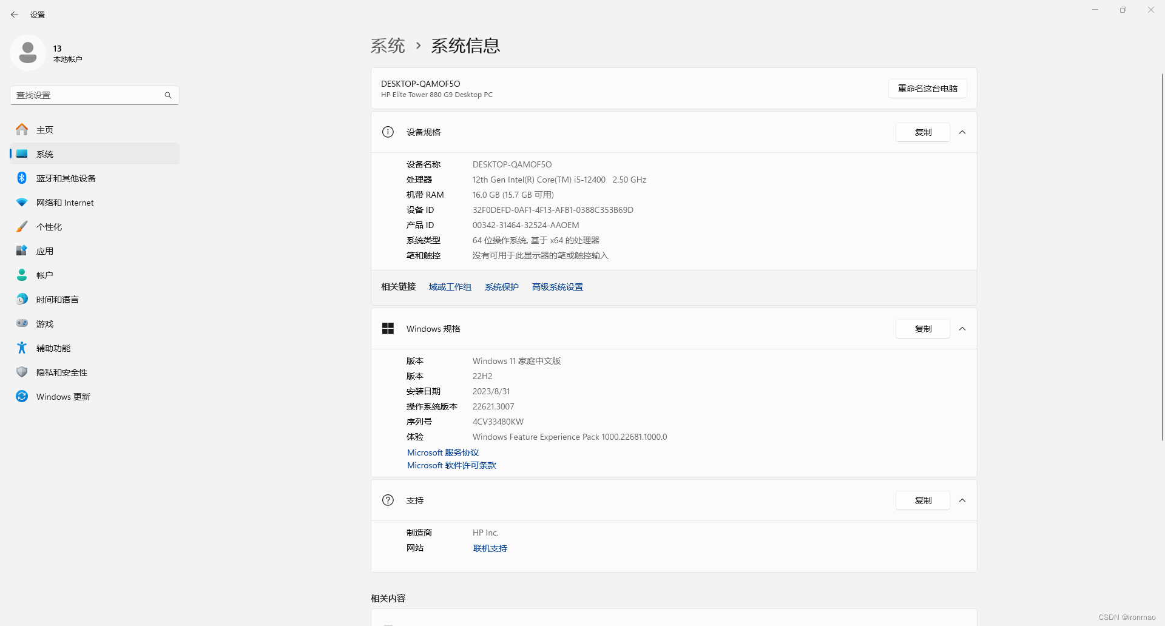The image size is (1165, 626).
Task: Select the device ID 32F0DEFD value
Action: [x=553, y=210]
